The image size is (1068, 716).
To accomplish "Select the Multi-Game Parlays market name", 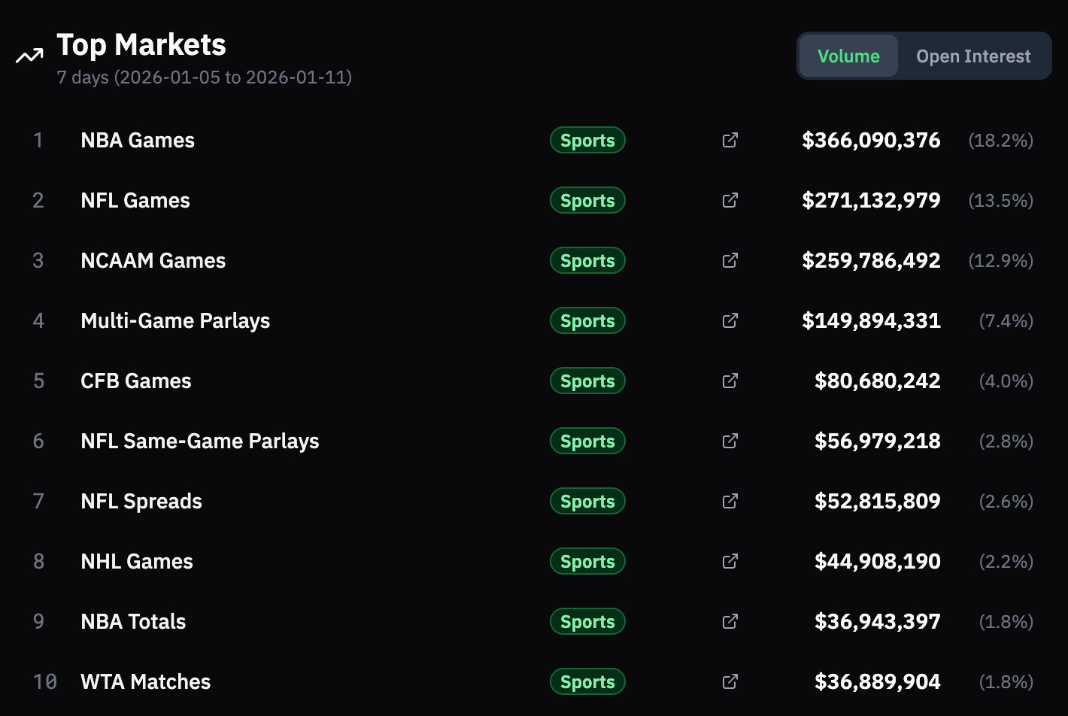I will pyautogui.click(x=175, y=321).
